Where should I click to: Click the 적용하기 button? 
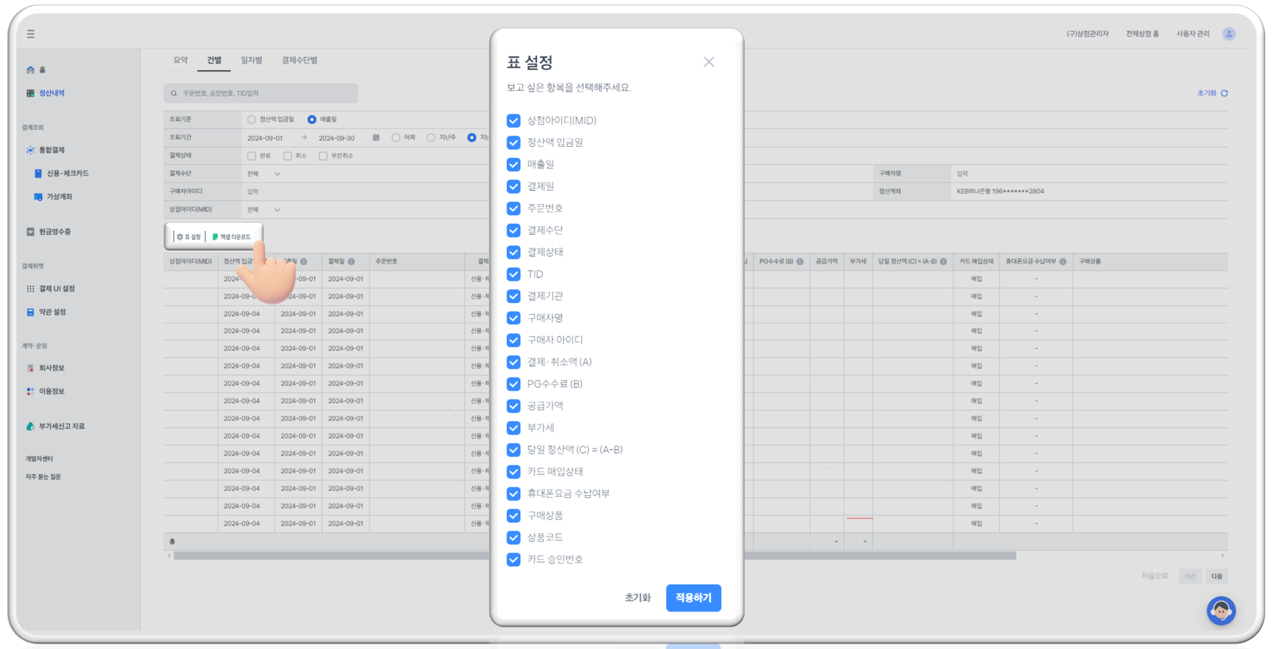(693, 597)
